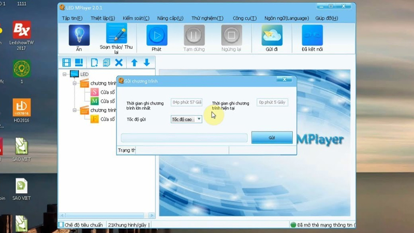414x233 pixels.
Task: Click Gửi chương trình dialog title icon
Action: click(x=121, y=81)
